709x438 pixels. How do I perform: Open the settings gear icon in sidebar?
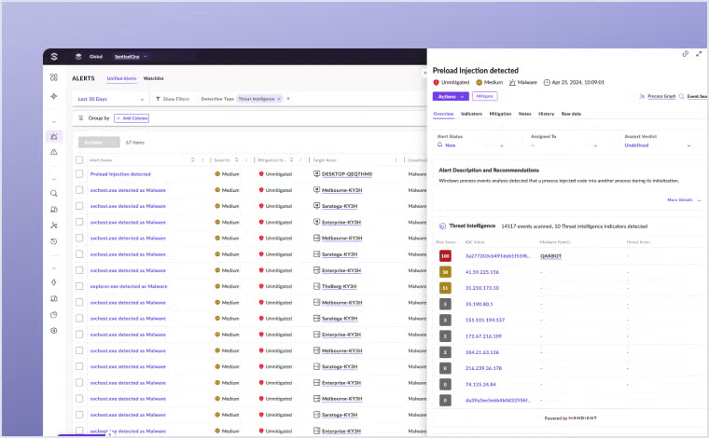[54, 331]
